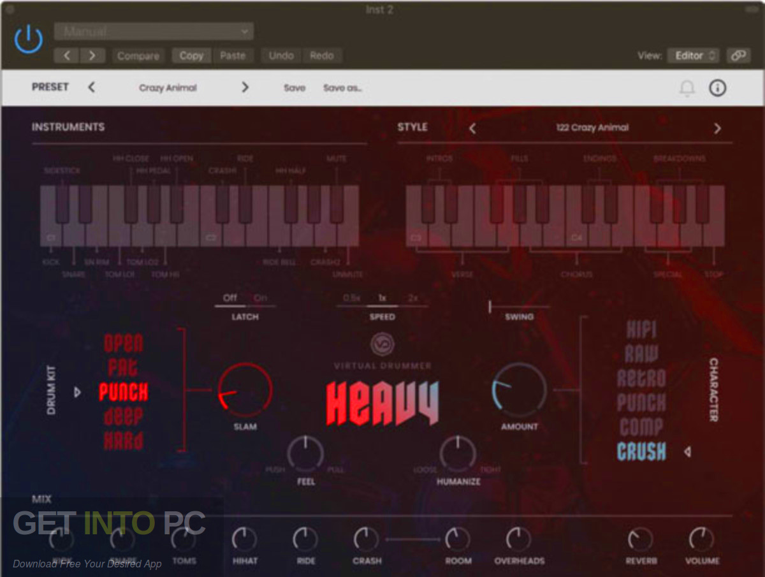The image size is (765, 577).
Task: Click the REVERB knob
Action: [x=640, y=539]
